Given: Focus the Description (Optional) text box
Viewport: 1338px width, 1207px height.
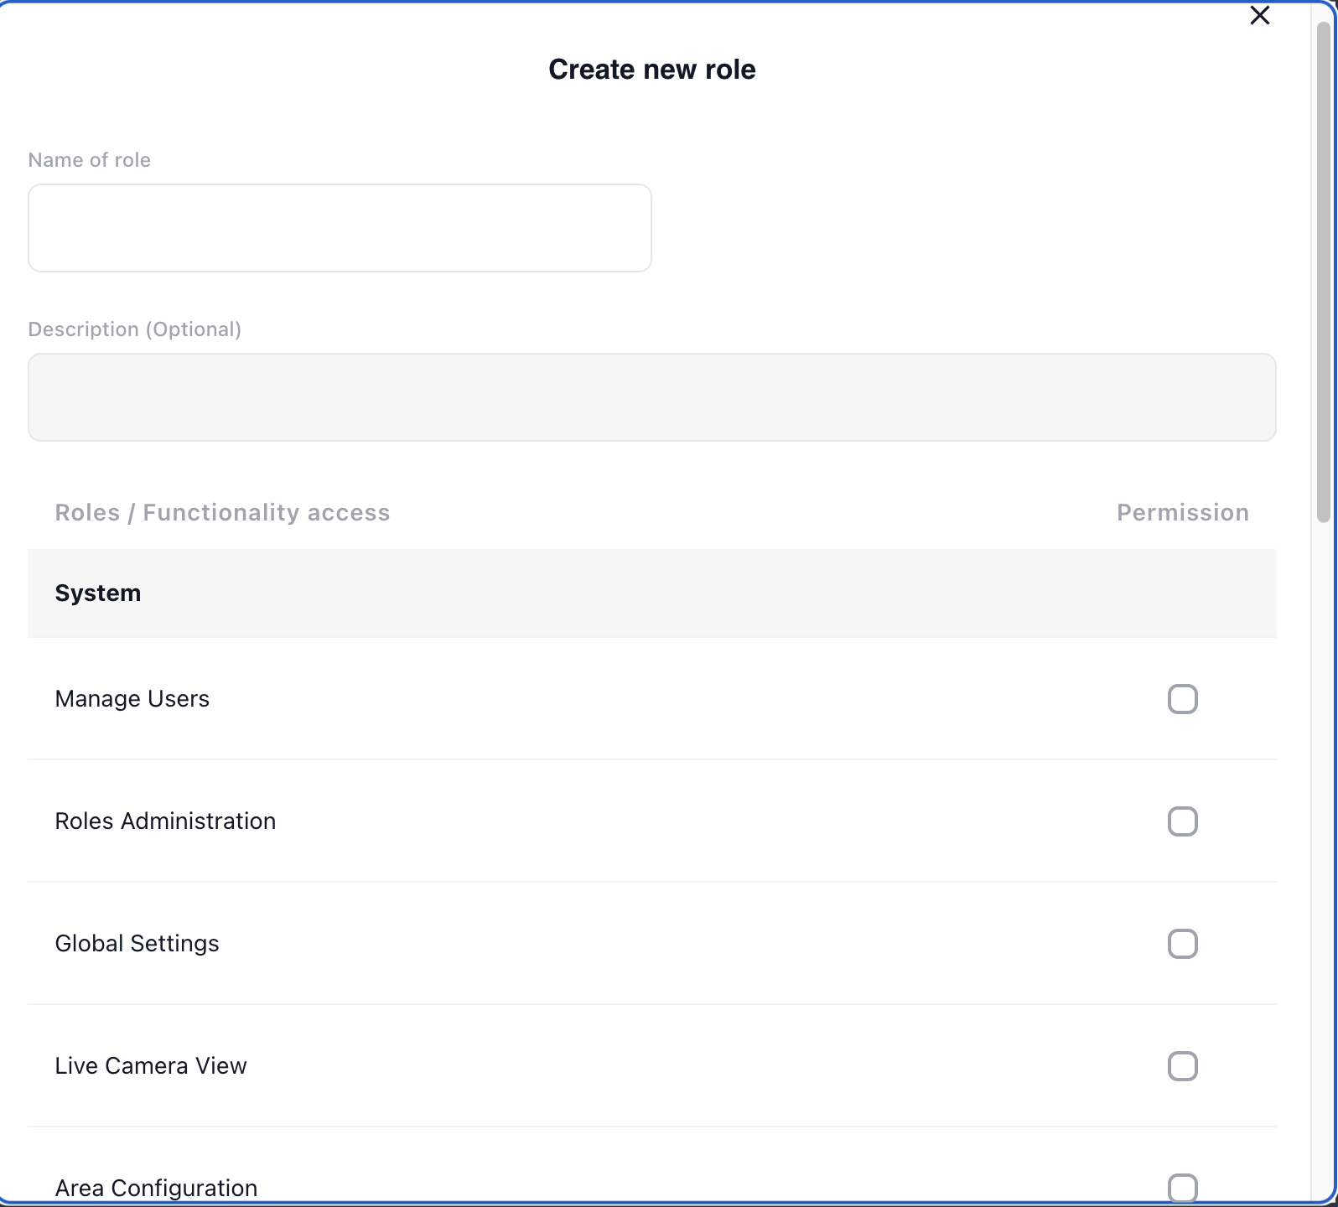Looking at the screenshot, I should tap(651, 397).
